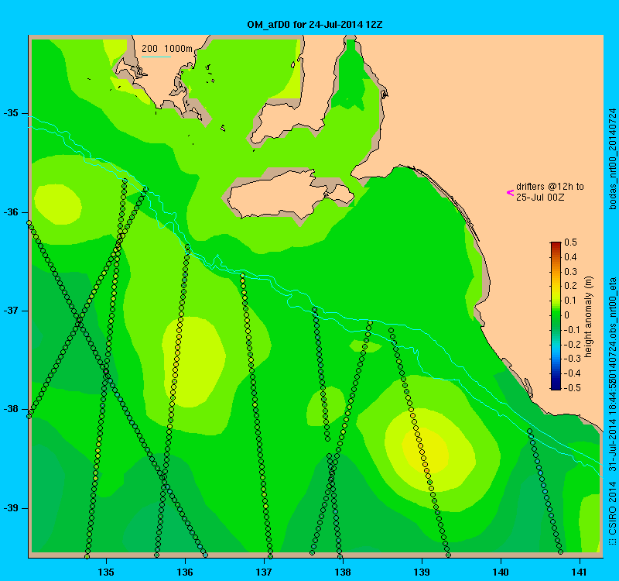Click the -0.5 tick label on the colorbar
Image resolution: width=619 pixels, height=581 pixels.
tap(572, 388)
